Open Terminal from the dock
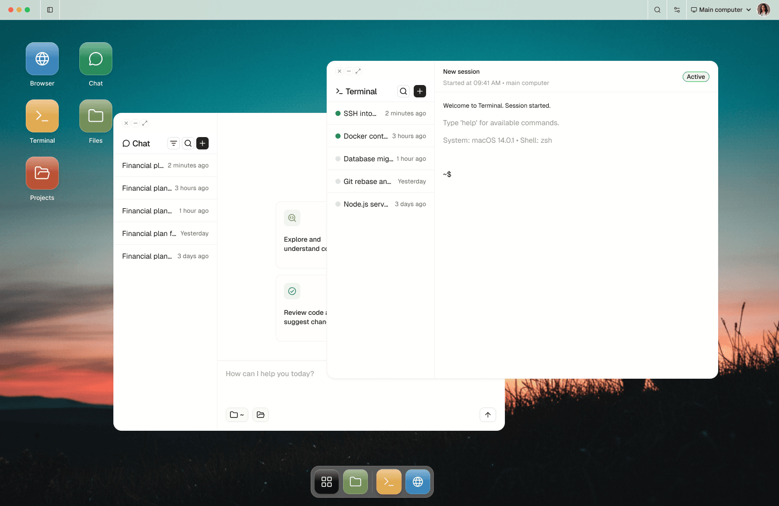Image resolution: width=779 pixels, height=506 pixels. (389, 482)
